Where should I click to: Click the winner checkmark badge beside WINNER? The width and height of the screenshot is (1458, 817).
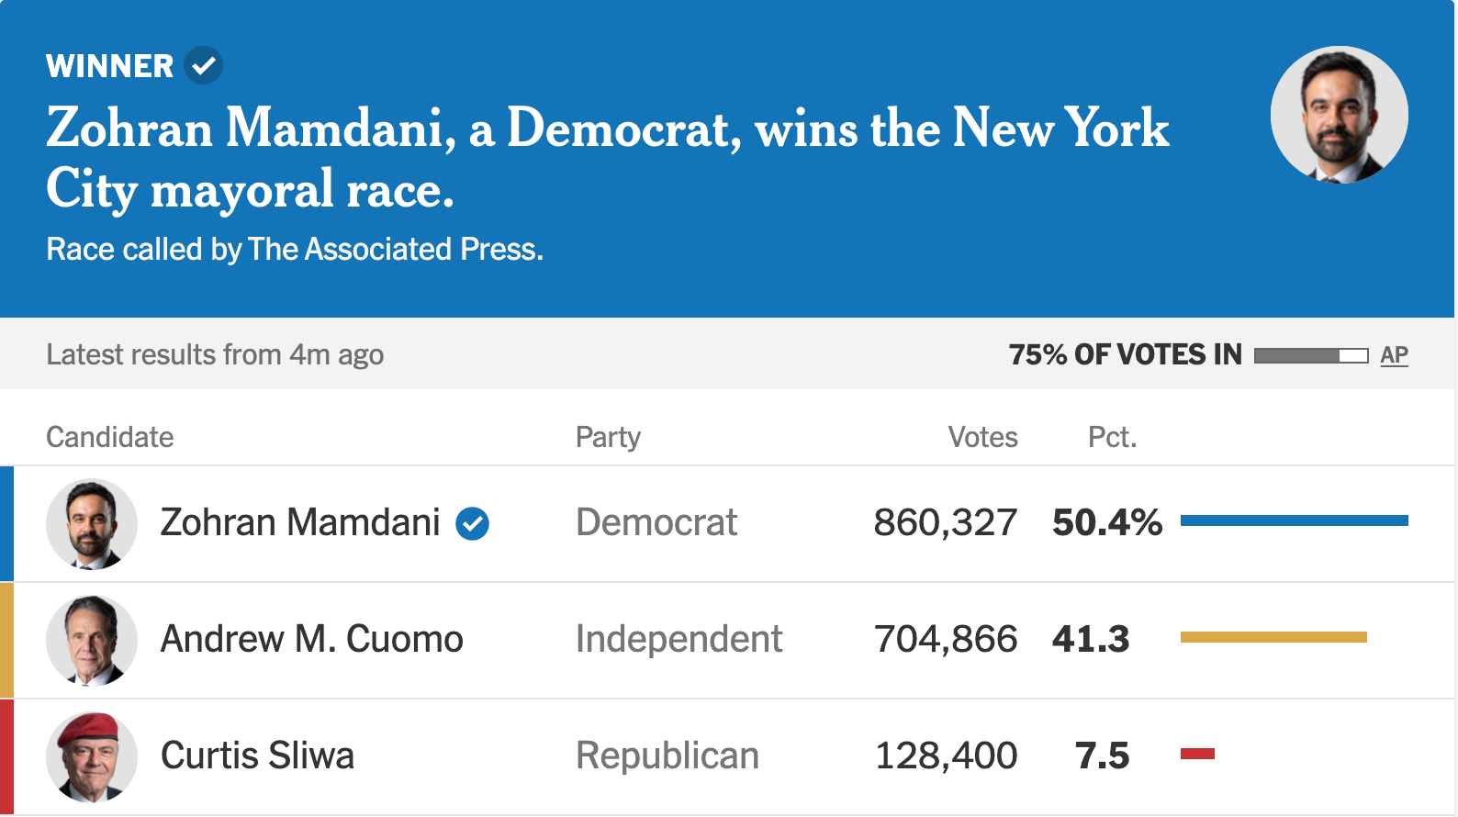click(x=203, y=66)
